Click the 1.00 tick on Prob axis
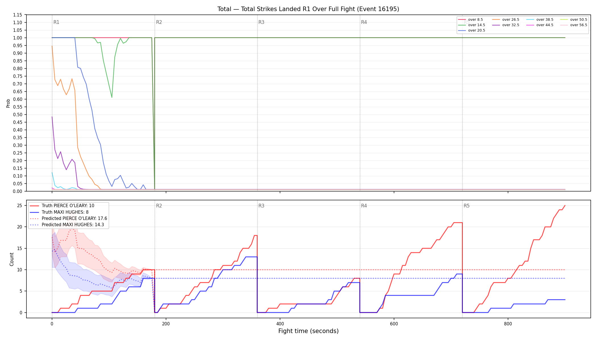597x341 pixels. tap(18, 38)
